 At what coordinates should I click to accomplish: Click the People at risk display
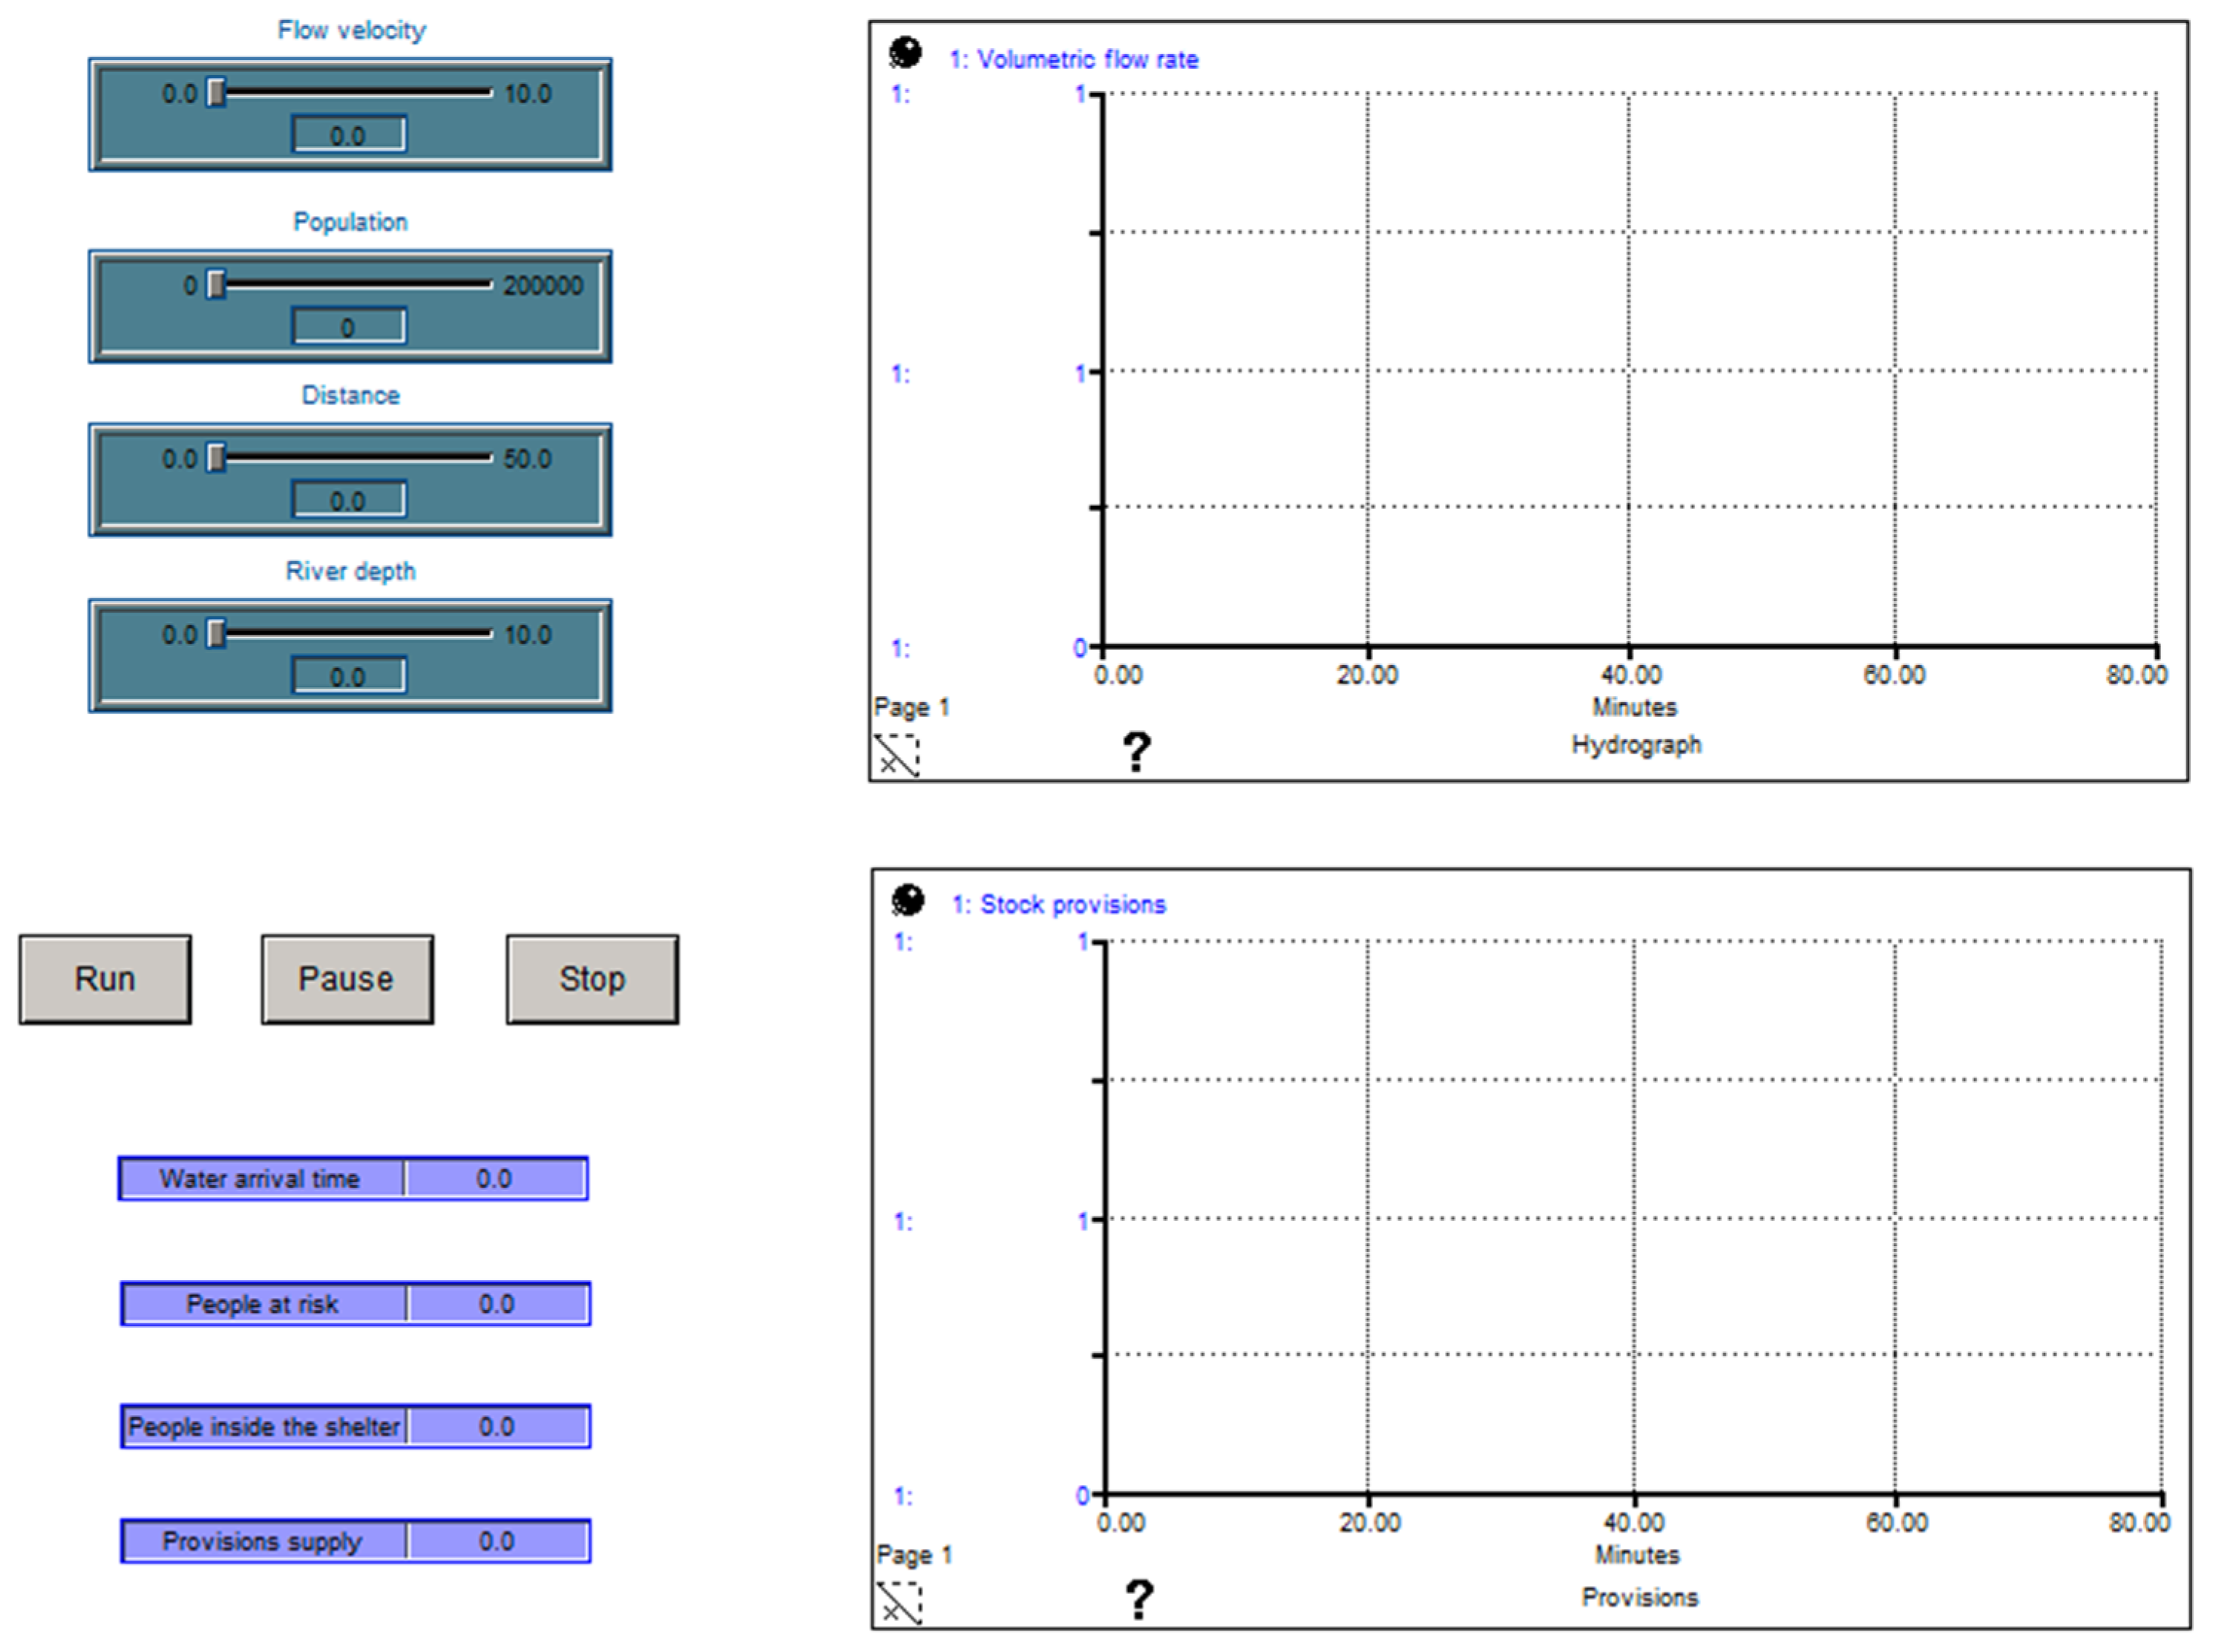(355, 1304)
